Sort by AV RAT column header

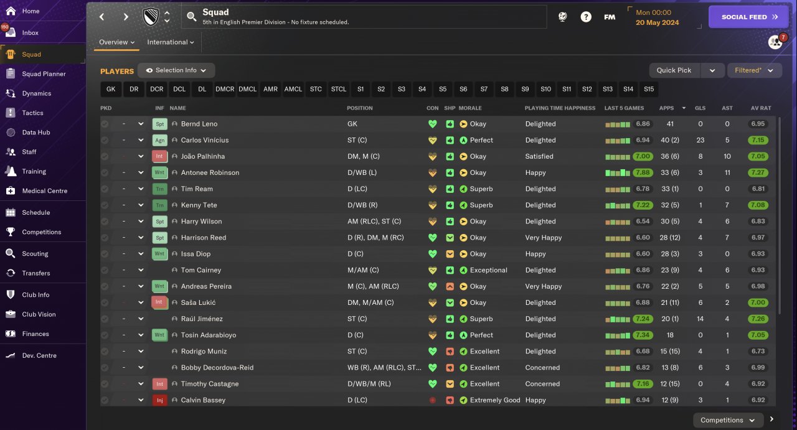[761, 108]
